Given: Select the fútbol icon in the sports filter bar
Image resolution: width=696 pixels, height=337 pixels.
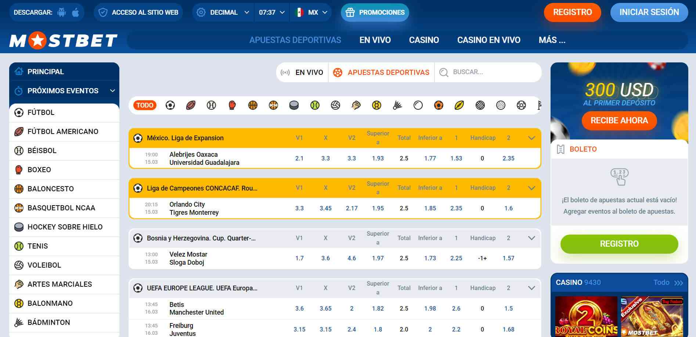Looking at the screenshot, I should click(170, 105).
